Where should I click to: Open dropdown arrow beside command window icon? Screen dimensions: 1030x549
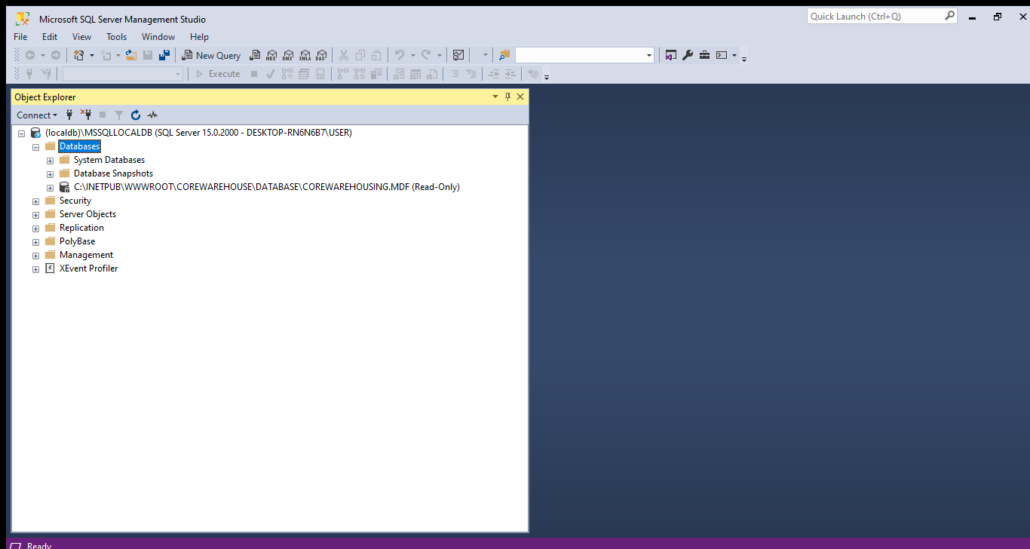734,55
